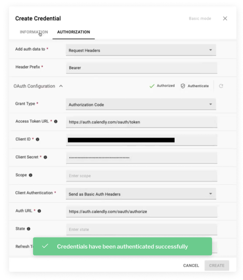Screen dimensions: 243x280
Task: Open the Grant Type dropdown
Action: [141, 104]
